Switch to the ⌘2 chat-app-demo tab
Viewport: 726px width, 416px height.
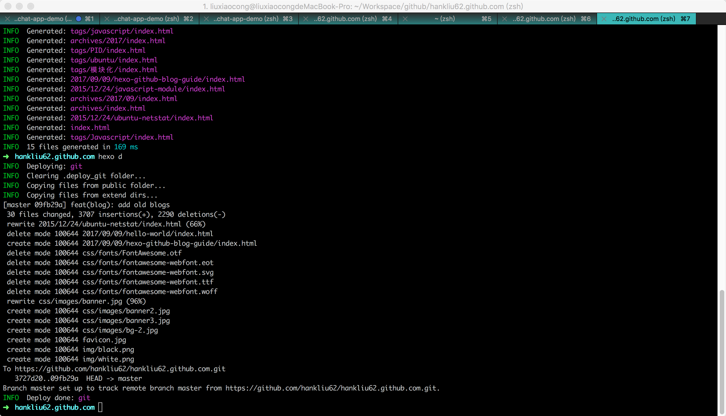(x=146, y=19)
